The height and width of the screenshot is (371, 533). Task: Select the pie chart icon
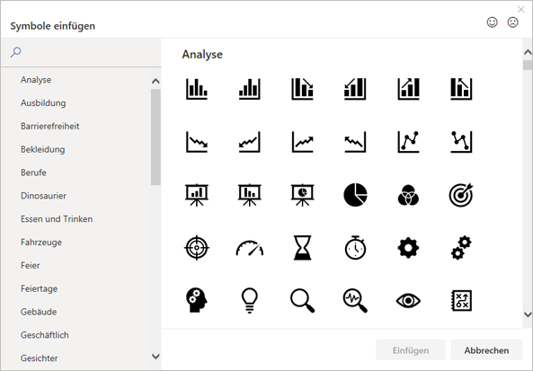tap(355, 195)
